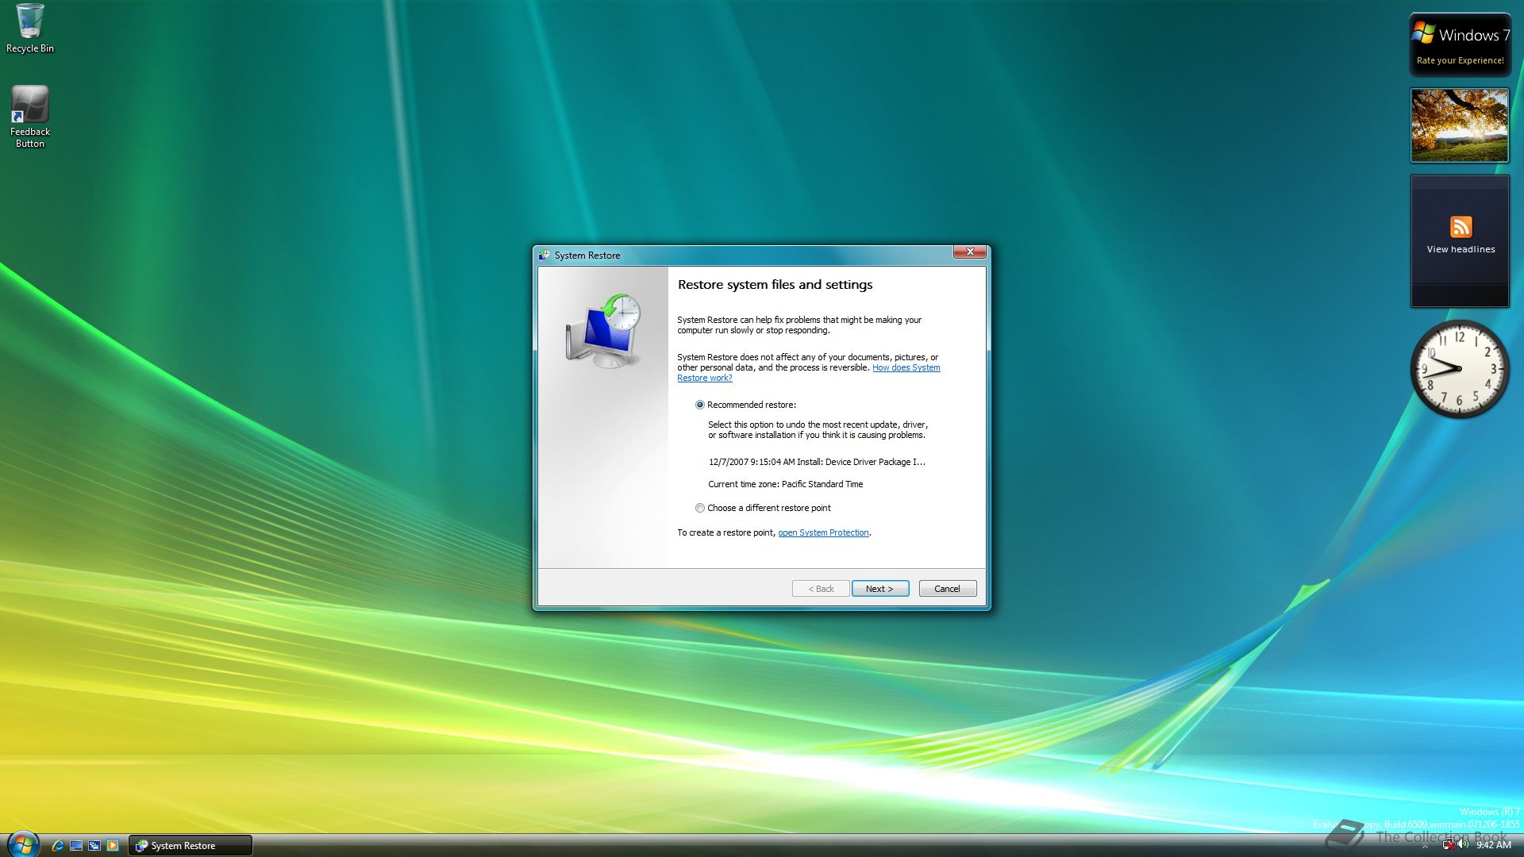The width and height of the screenshot is (1524, 857).
Task: Click the RSS feed icon in headlines gadget
Action: (1460, 227)
